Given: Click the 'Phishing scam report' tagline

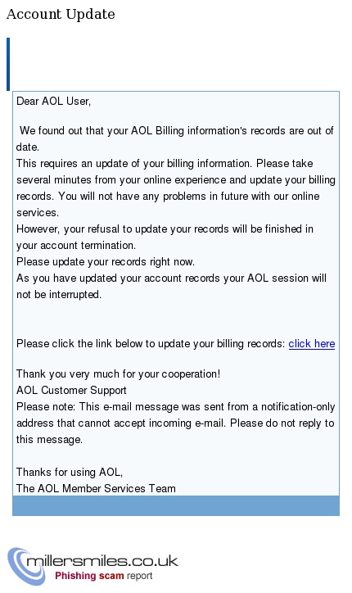Looking at the screenshot, I should pyautogui.click(x=104, y=576).
